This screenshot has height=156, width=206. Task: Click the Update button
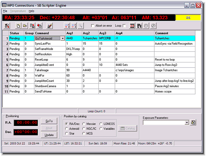[49, 135]
